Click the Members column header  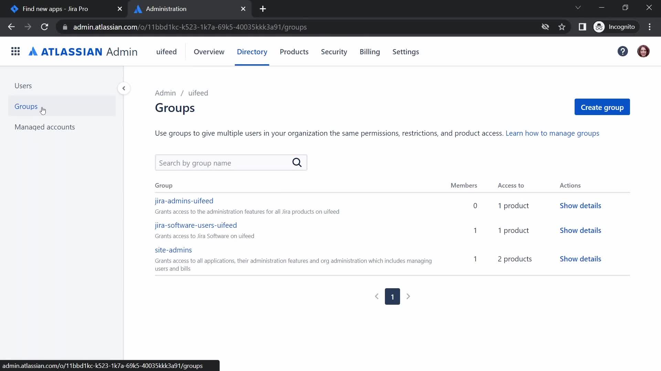[464, 185]
